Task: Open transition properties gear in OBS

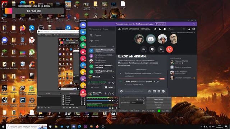Action: [143, 100]
